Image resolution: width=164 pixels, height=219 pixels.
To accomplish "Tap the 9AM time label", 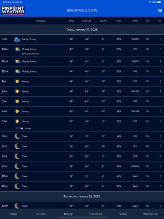I will (x=5, y=39).
